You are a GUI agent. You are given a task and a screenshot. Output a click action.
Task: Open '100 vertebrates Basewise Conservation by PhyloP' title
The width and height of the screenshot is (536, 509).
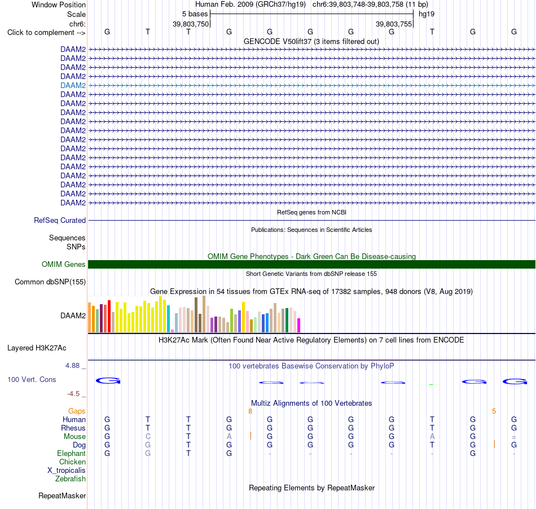pos(311,366)
